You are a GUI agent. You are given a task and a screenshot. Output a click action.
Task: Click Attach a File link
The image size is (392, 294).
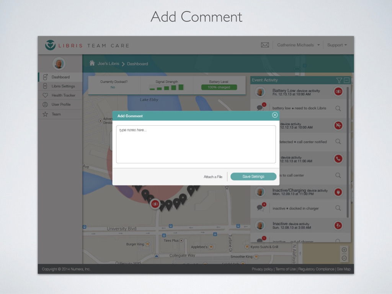[x=213, y=177]
